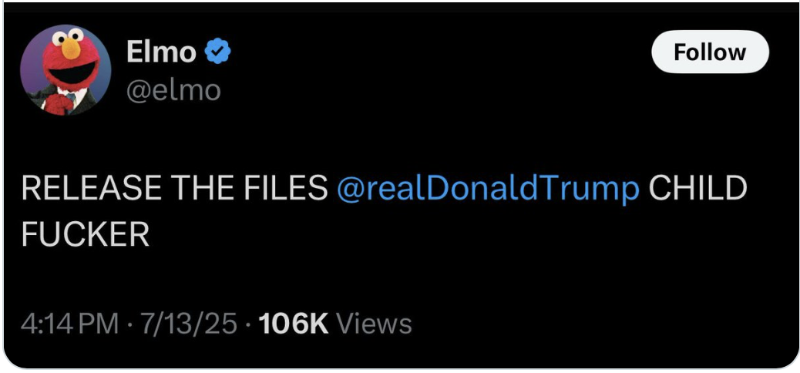Click the word CHILD ending the first line
The height and width of the screenshot is (373, 800).
pos(697,189)
